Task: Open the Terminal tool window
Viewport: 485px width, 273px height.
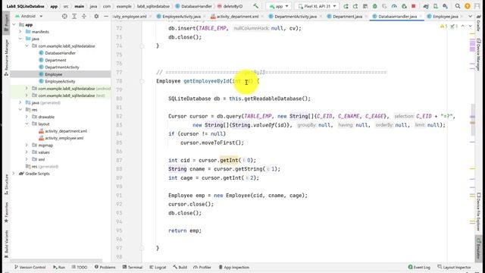Action: [x=133, y=267]
